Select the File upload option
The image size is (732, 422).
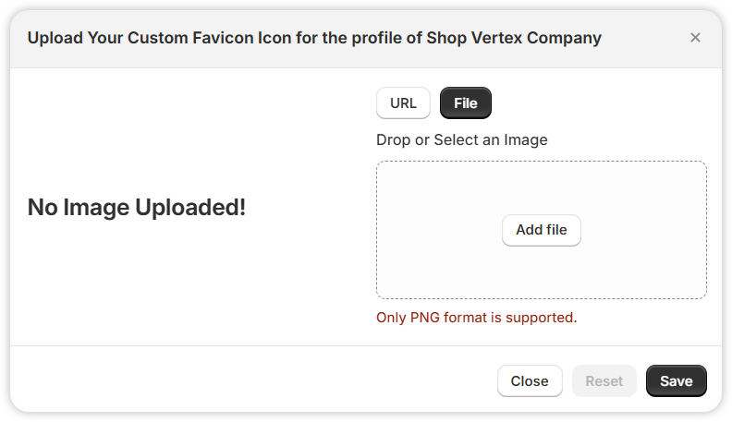tap(466, 103)
